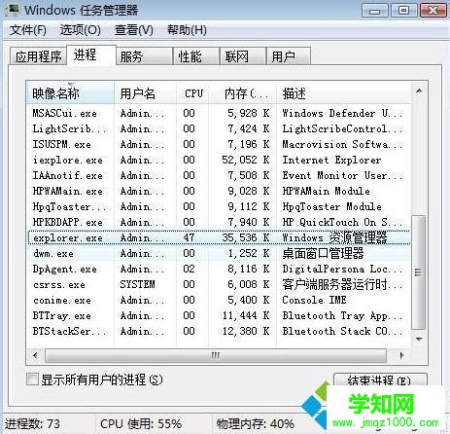Open the 性能 tab

pyautogui.click(x=196, y=56)
